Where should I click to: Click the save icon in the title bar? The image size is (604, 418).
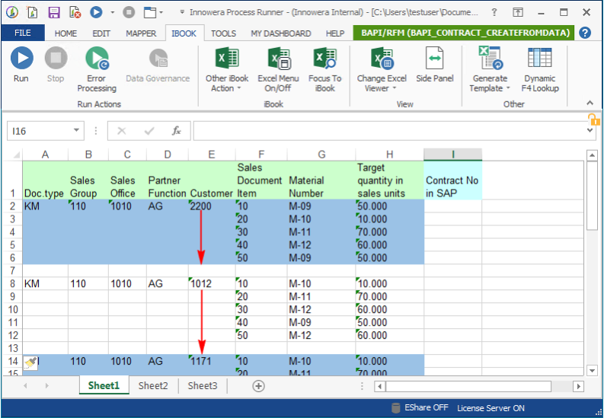(54, 12)
